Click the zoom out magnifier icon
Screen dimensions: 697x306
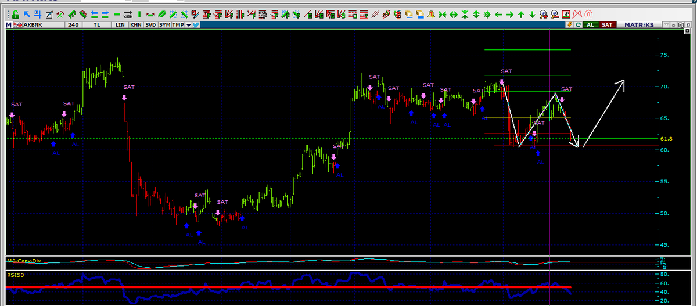point(555,15)
